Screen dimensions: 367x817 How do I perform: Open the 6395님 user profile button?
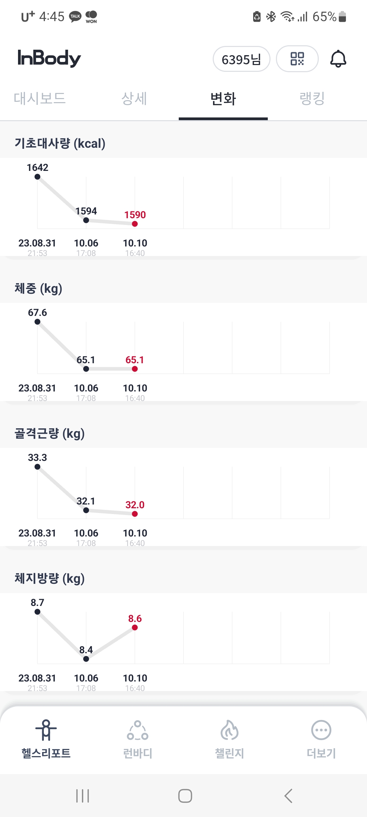coord(241,59)
